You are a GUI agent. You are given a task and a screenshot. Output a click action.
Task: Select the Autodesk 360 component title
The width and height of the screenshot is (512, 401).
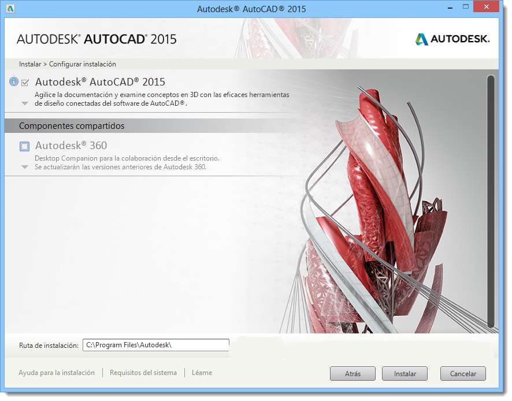click(x=71, y=145)
